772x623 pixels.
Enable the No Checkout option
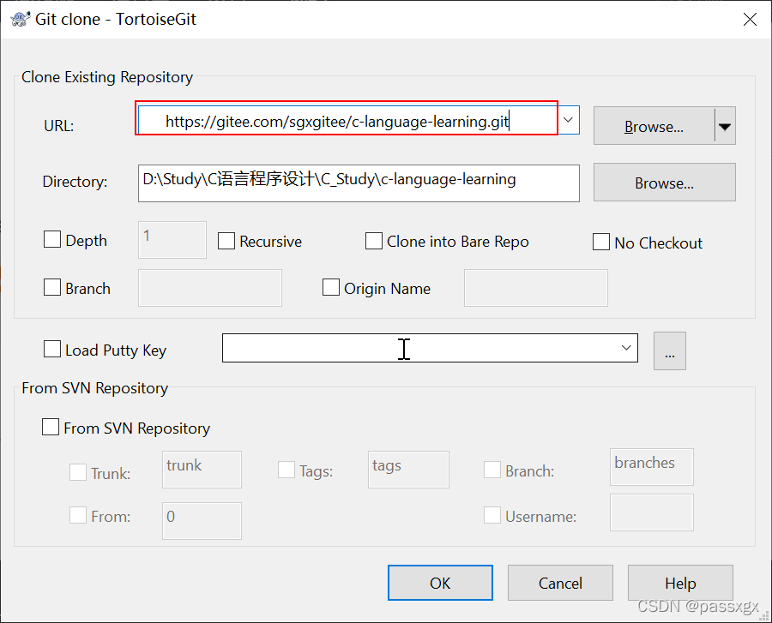pyautogui.click(x=601, y=242)
